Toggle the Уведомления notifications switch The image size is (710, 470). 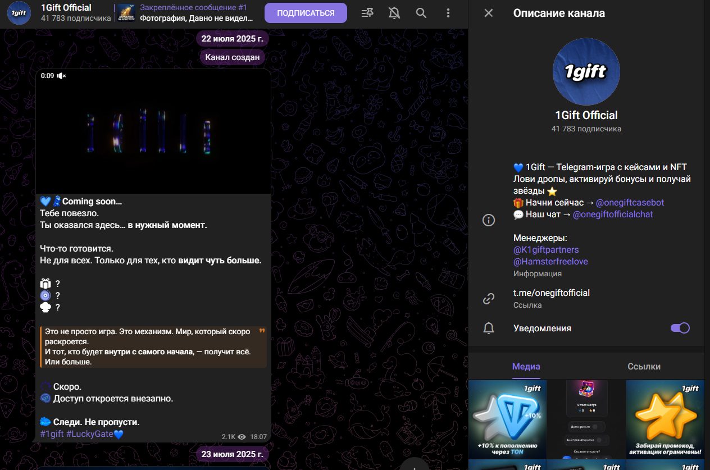tap(680, 328)
